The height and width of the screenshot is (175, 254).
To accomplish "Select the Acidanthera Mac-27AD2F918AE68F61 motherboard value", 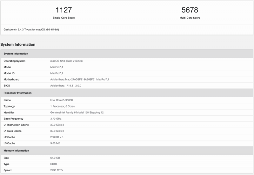I will [x=80, y=79].
